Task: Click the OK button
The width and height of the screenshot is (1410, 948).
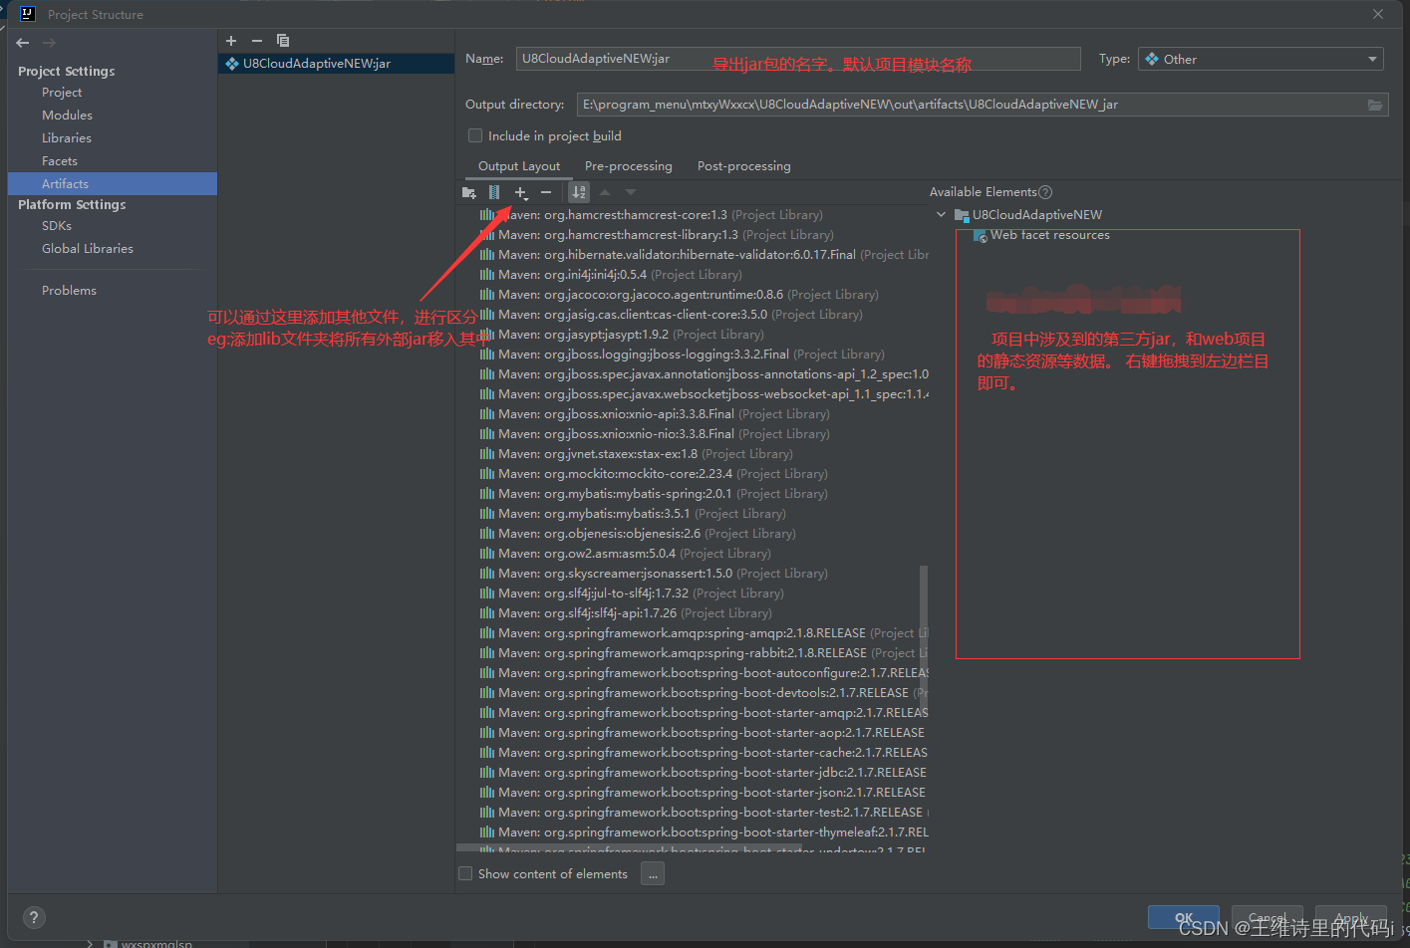Action: (x=1184, y=918)
